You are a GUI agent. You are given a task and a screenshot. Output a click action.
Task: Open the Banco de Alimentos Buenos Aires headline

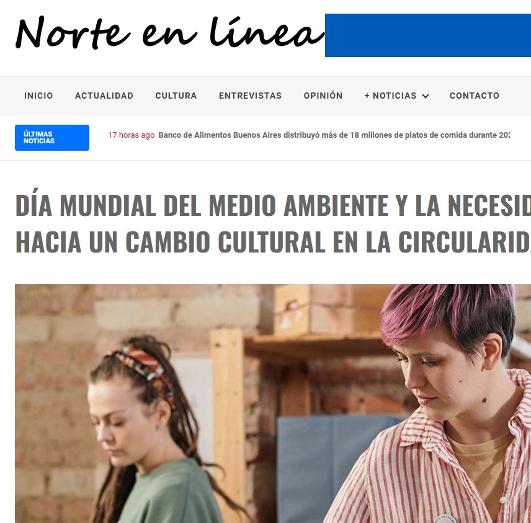click(x=334, y=135)
